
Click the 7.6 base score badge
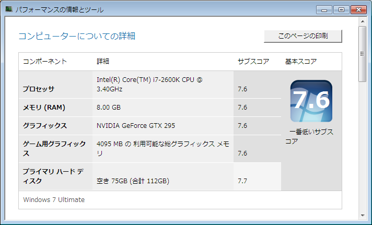[311, 101]
